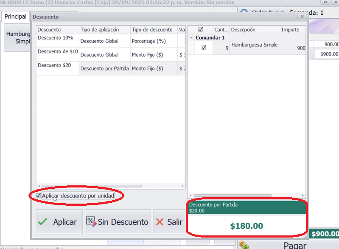This screenshot has height=249, width=339.
Task: Click the Pagar button
Action: (294, 245)
